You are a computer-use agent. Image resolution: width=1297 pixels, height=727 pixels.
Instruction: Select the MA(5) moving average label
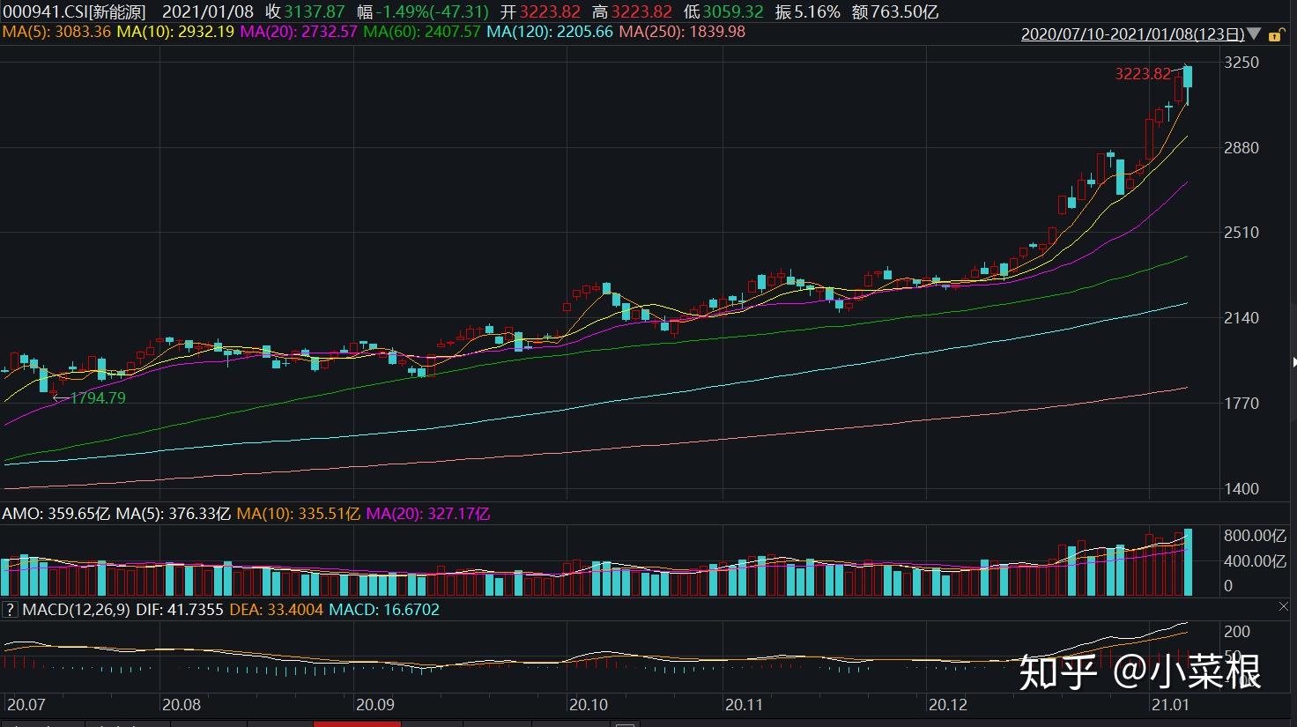click(x=56, y=32)
